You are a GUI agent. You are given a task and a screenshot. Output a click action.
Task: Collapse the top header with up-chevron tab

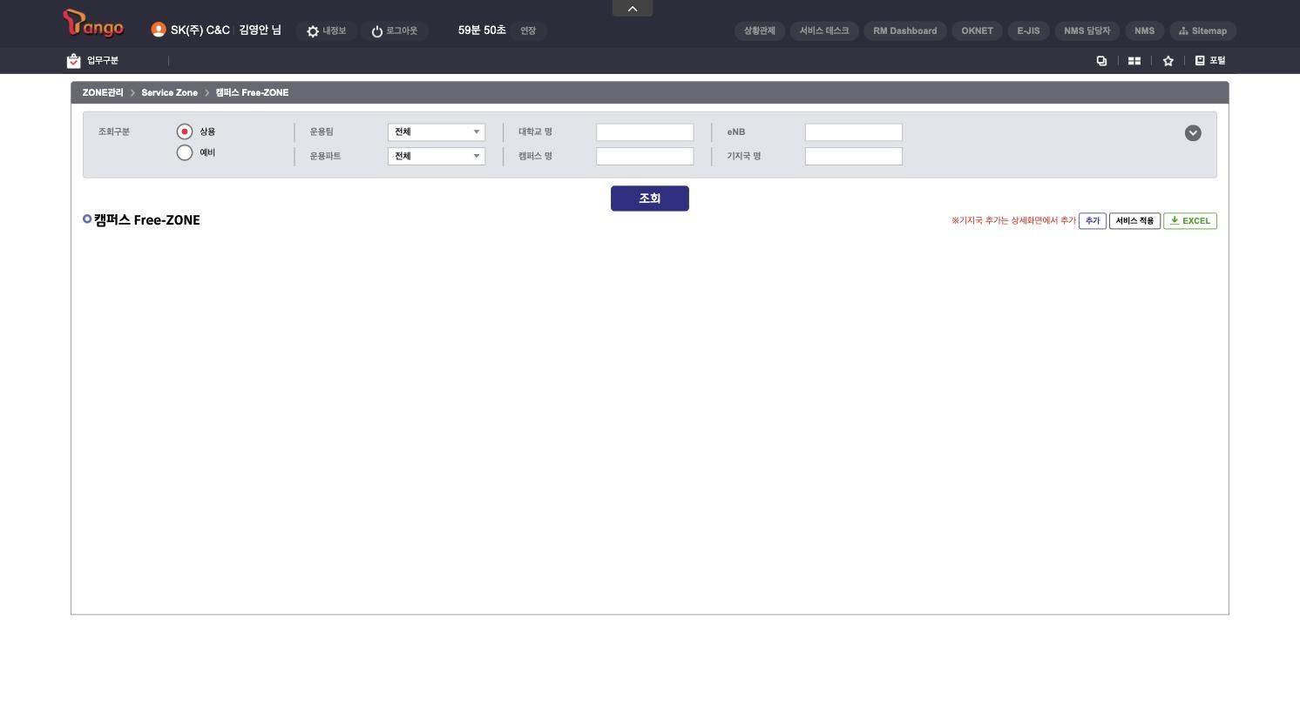(633, 9)
